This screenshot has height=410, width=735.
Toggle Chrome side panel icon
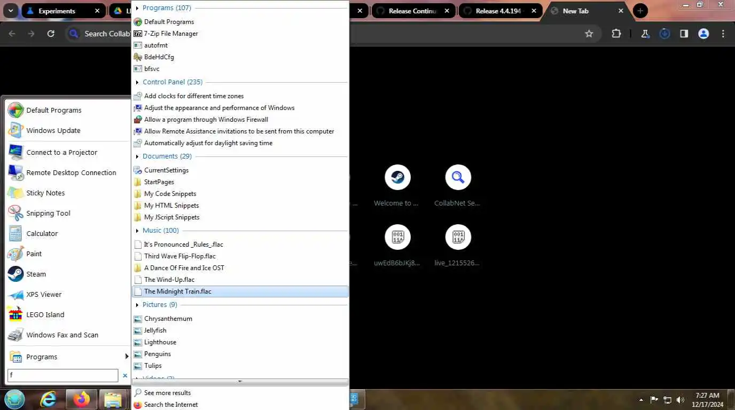pos(684,34)
